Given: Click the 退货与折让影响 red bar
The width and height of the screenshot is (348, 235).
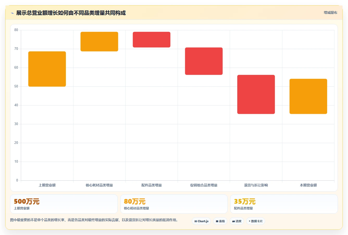Looking at the screenshot, I should [256, 95].
